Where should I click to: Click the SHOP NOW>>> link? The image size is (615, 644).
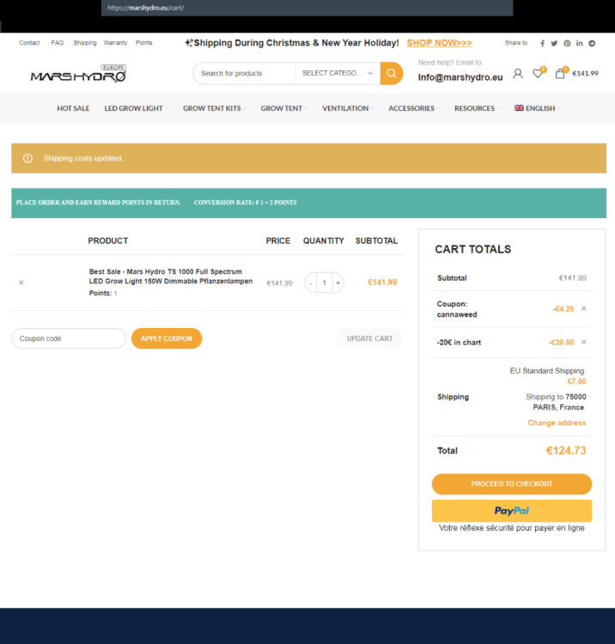point(439,43)
